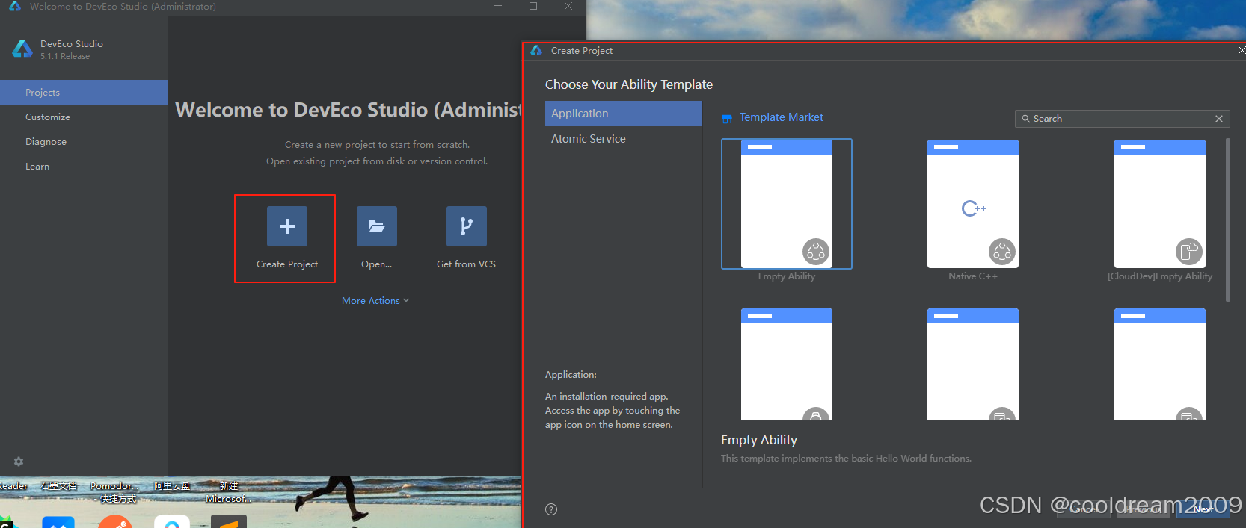This screenshot has width=1246, height=528.
Task: Click the DevEco Studio logo in sidebar
Action: 22,49
